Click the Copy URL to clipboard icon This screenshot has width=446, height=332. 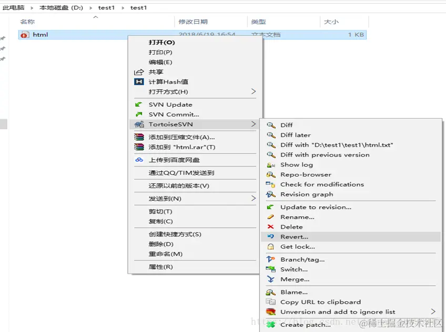(270, 302)
